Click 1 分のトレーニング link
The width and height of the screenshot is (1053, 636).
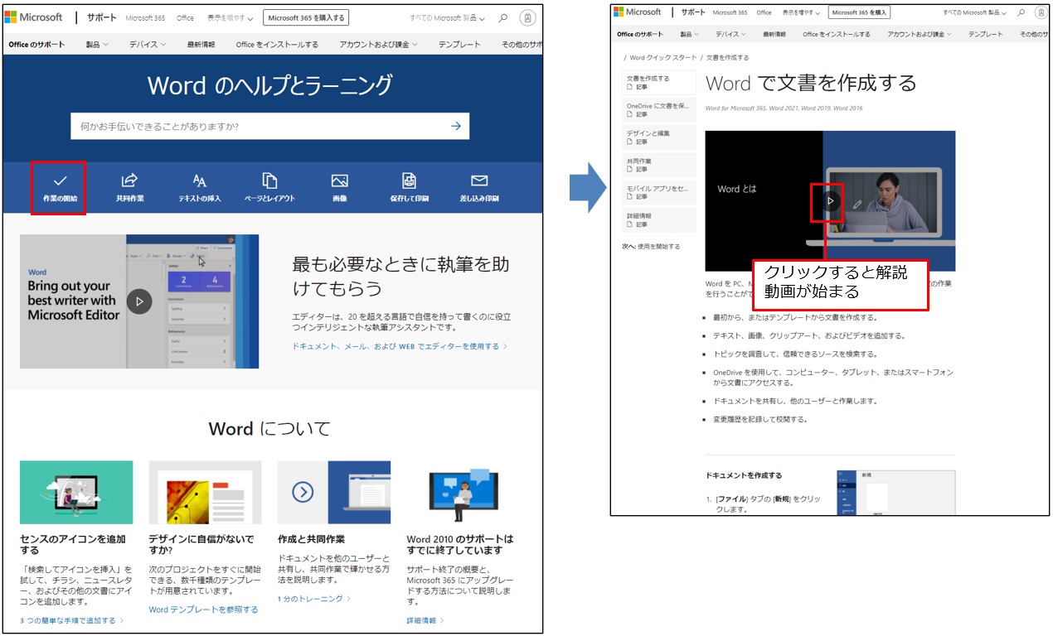(x=313, y=599)
